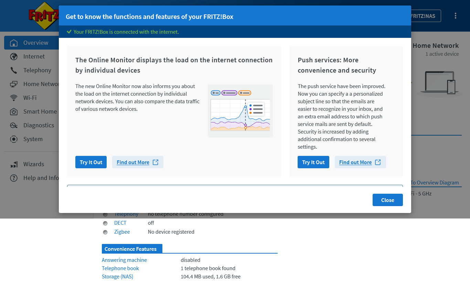
Task: Go to Overview Diagram link
Action: tap(435, 183)
